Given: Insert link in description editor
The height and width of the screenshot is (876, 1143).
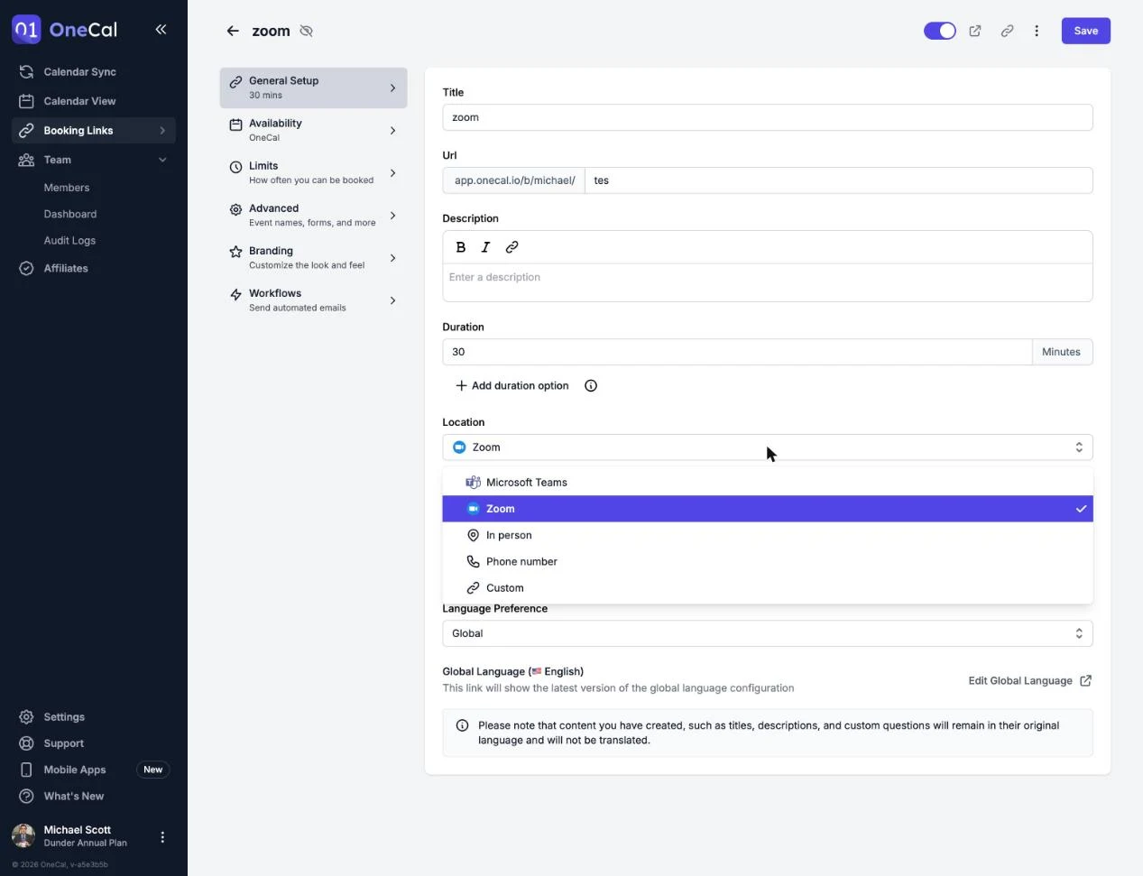Looking at the screenshot, I should (x=512, y=247).
